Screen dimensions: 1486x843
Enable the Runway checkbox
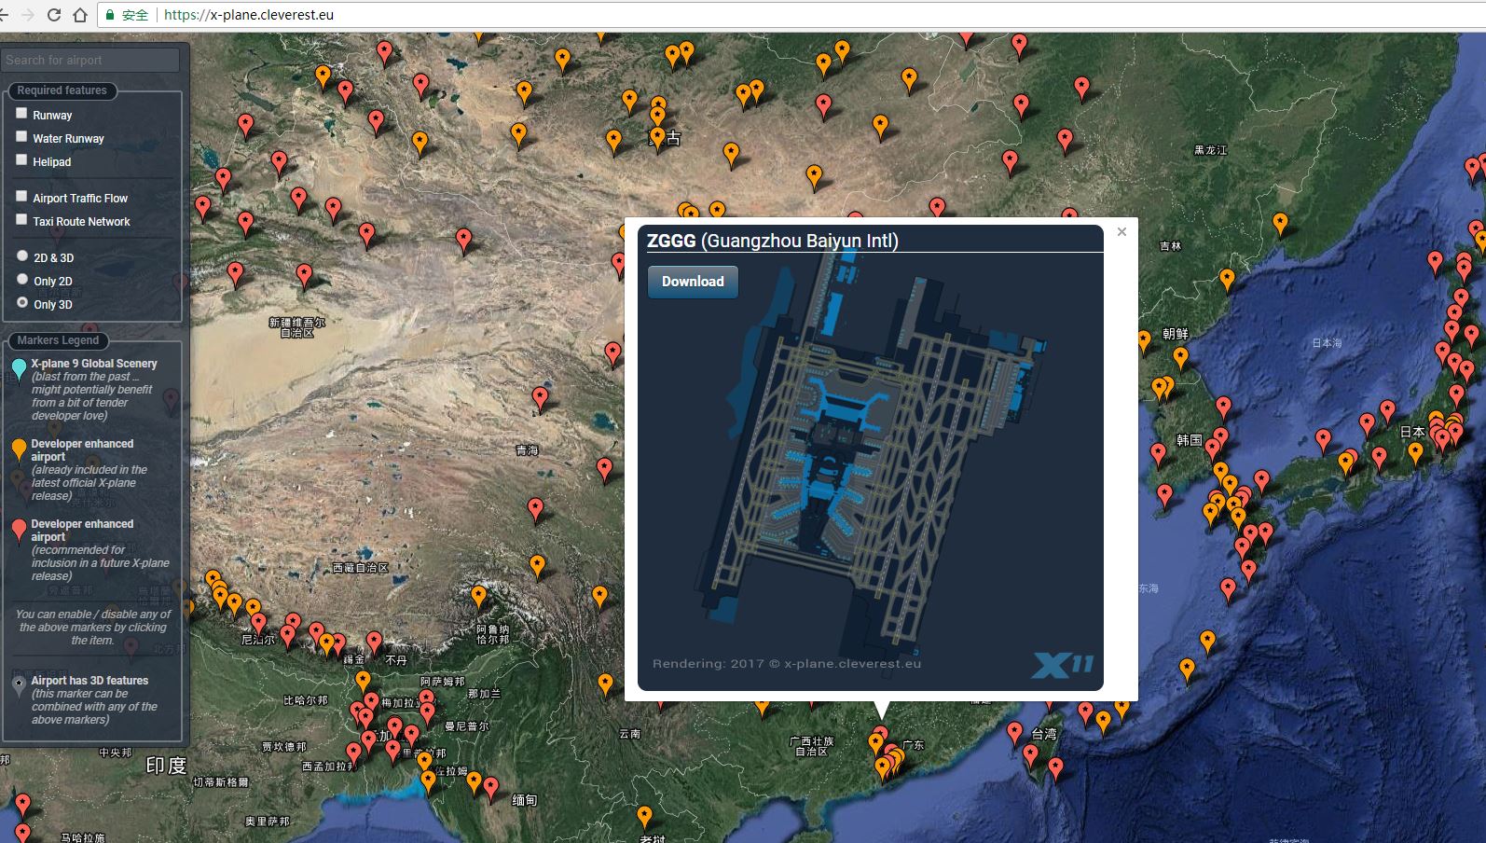coord(21,113)
